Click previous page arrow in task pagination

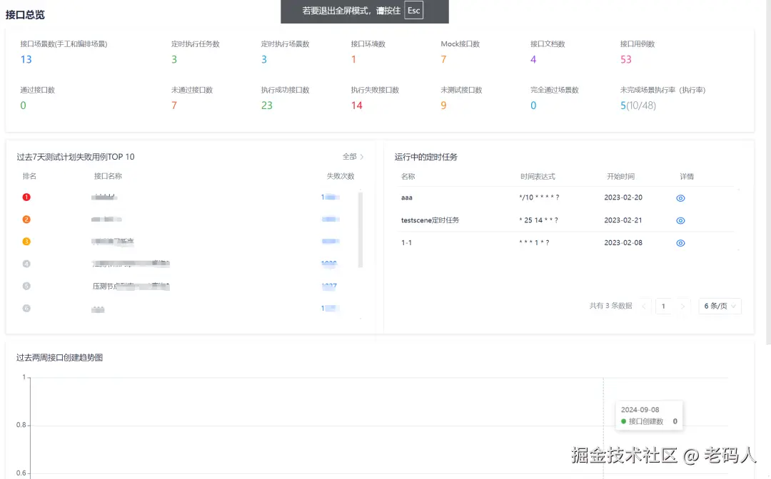(x=644, y=306)
